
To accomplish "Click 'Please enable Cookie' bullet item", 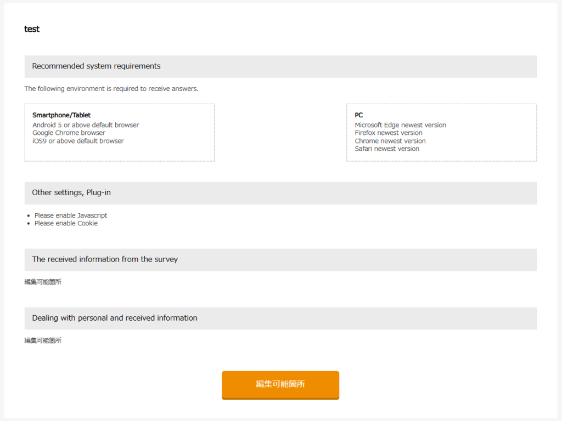I will (66, 224).
